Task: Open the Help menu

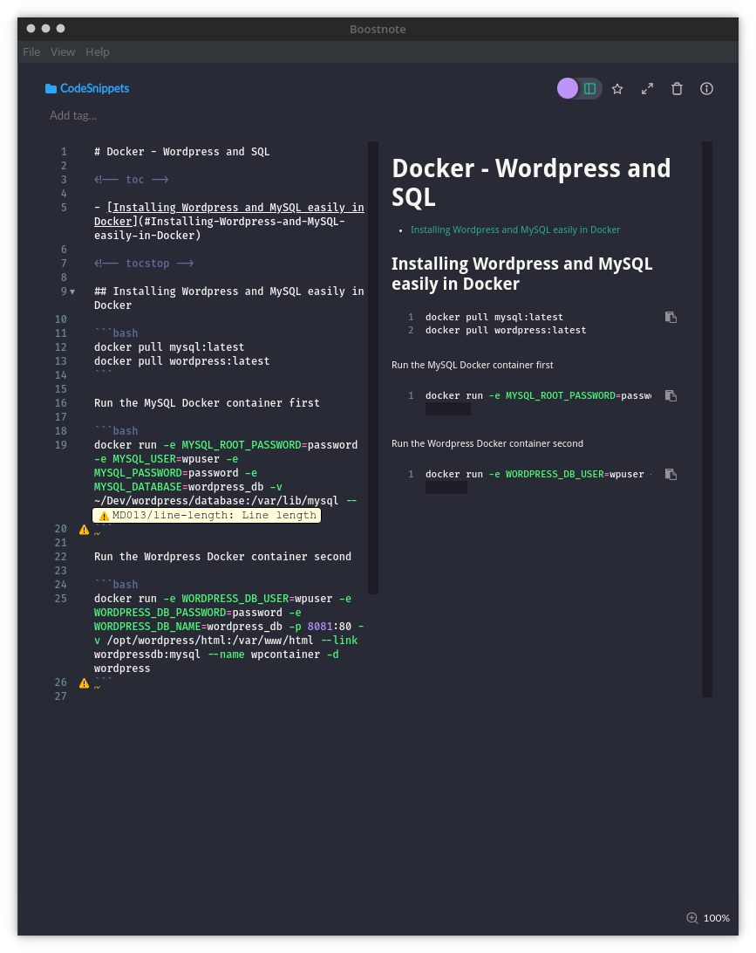Action: [98, 52]
